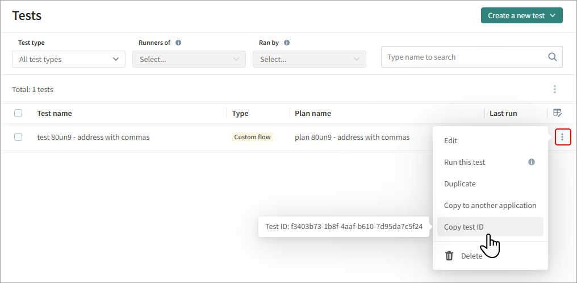Viewport: 577px width, 283px height.
Task: Open the Ran by Select dropdown
Action: (310, 59)
